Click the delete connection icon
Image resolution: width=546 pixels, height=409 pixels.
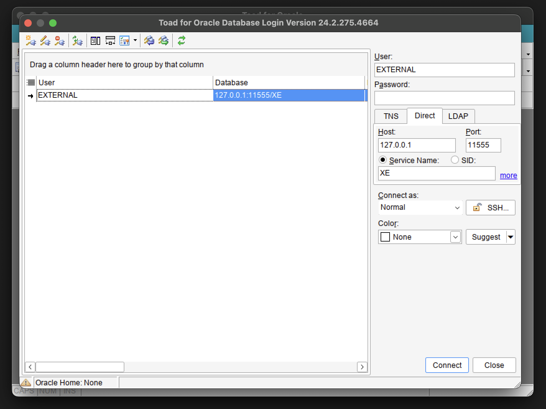[x=59, y=41]
